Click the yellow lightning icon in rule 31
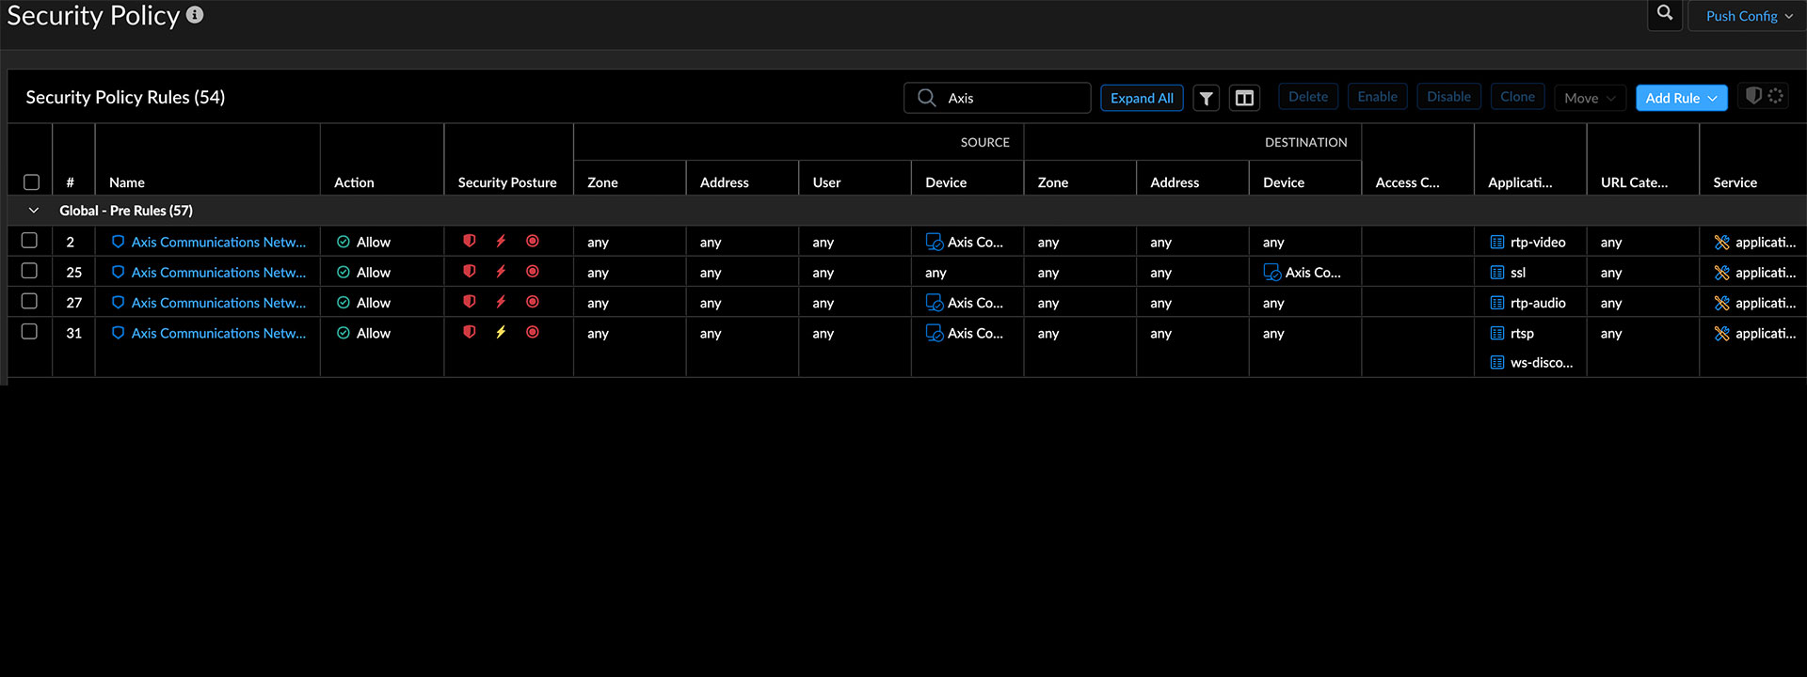The image size is (1807, 677). pos(501,332)
